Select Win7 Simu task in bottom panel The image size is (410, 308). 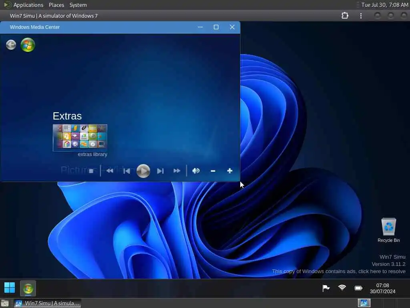48,303
